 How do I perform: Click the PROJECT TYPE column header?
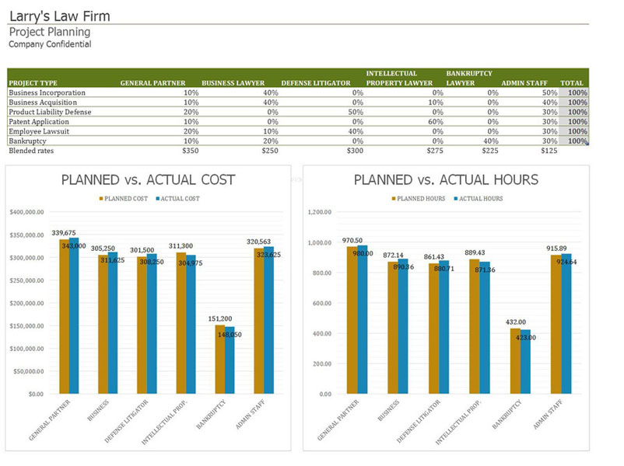point(33,83)
